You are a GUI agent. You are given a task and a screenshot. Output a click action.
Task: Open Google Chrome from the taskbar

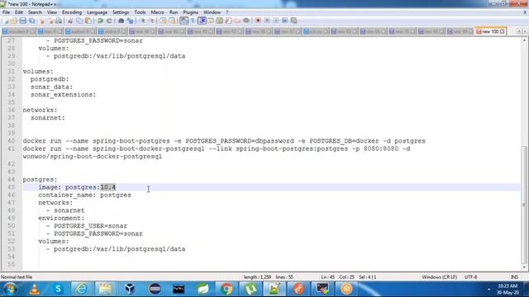[226, 289]
